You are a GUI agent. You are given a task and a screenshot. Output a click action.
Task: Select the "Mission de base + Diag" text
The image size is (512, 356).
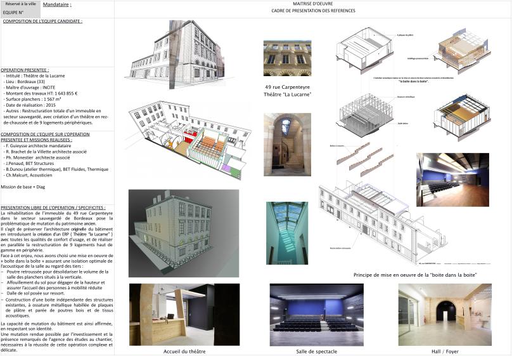(x=25, y=187)
